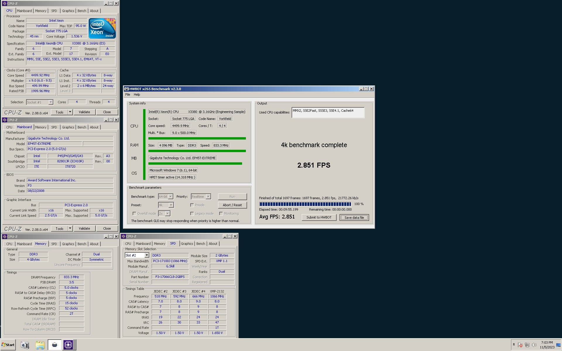Enable the Overkill mode checkbox
562x351 pixels.
(x=134, y=214)
